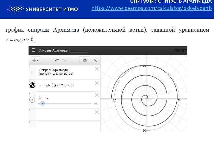Collapse the expression list panel
214x161 pixels.
coord(95,60)
